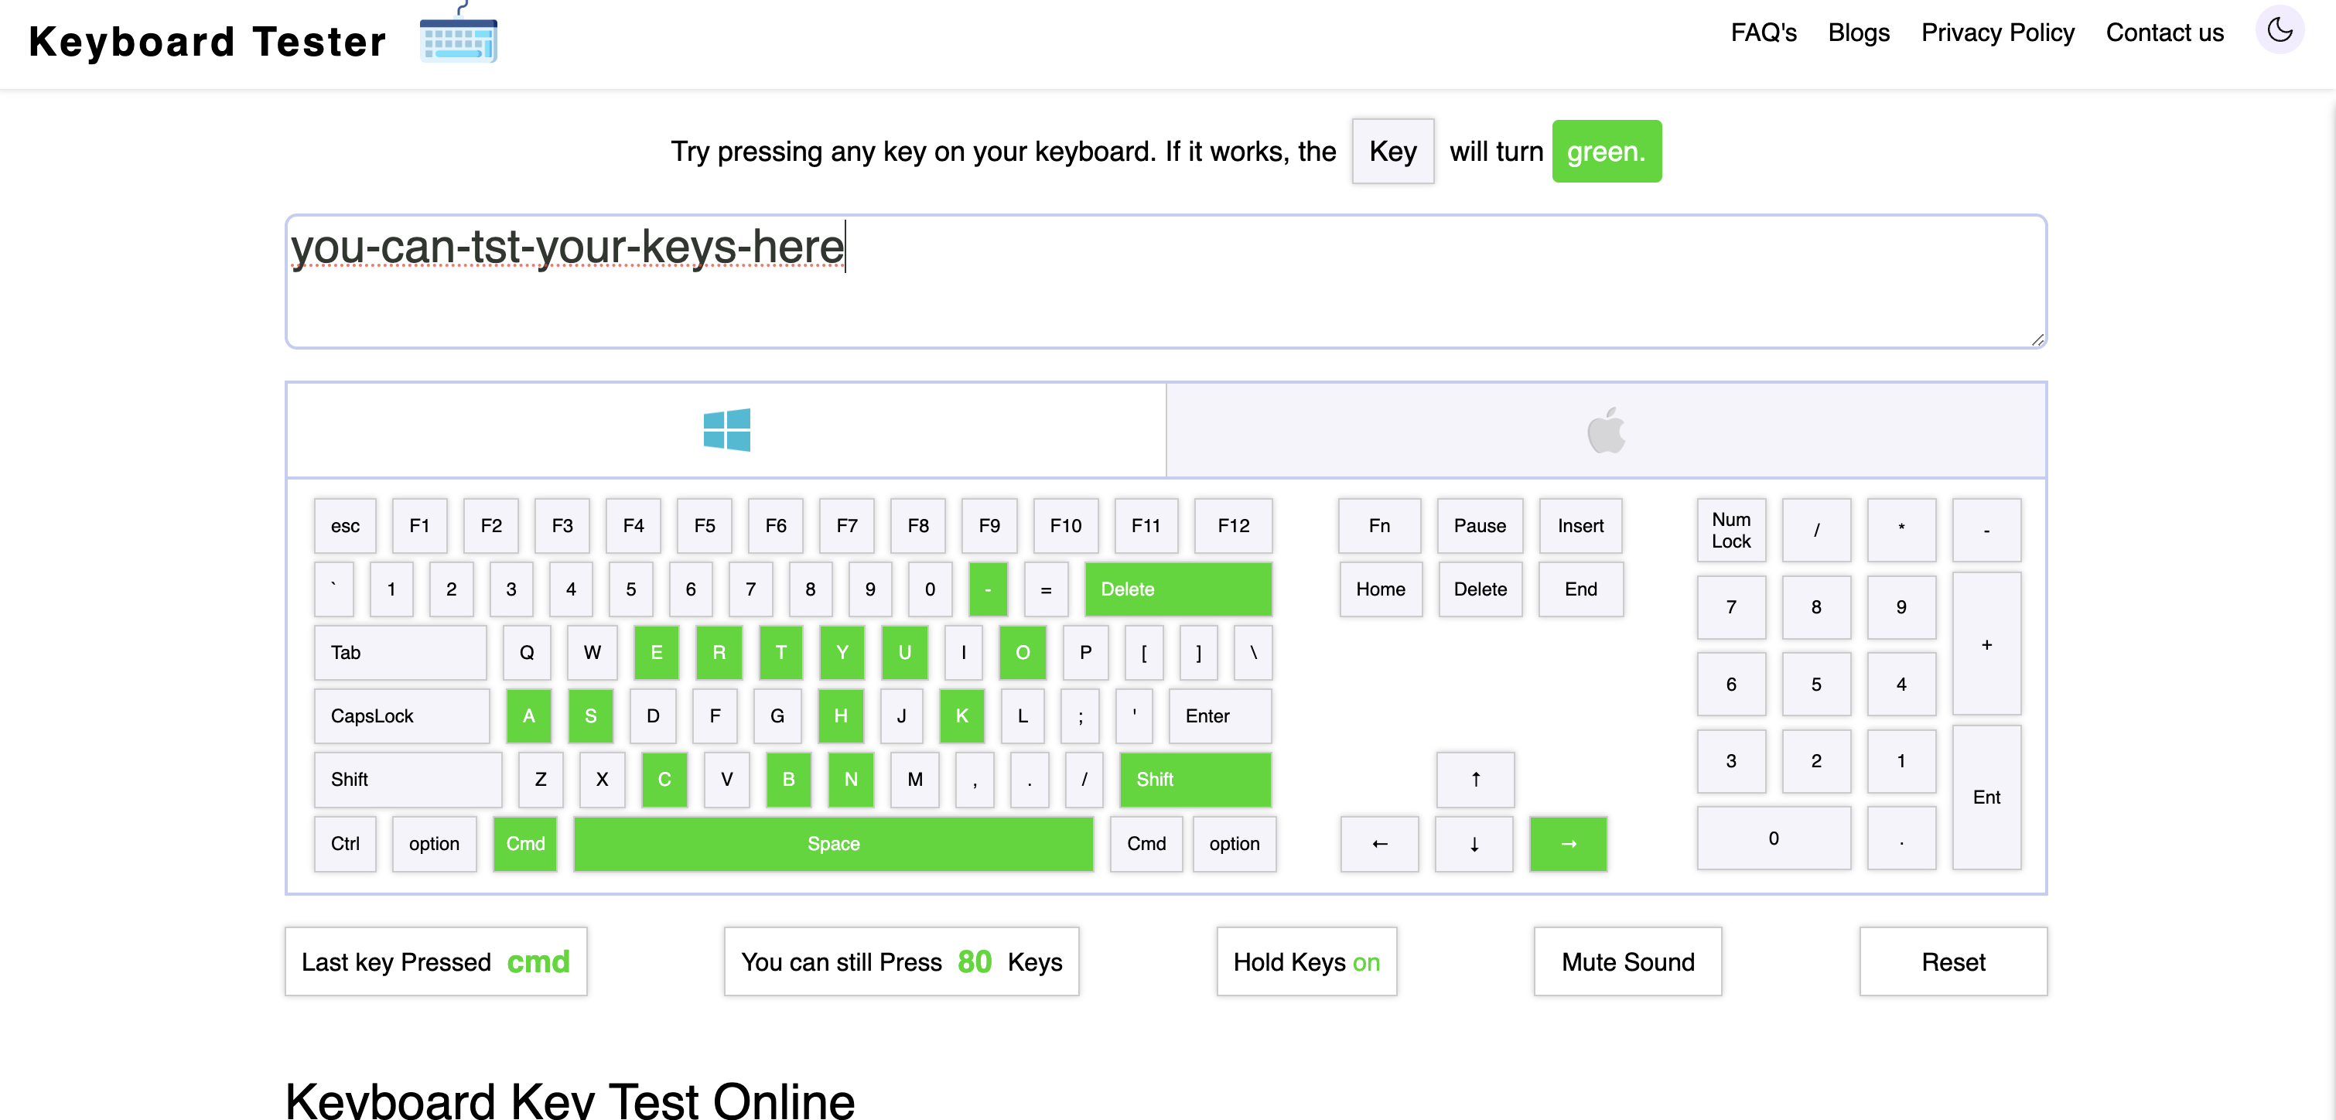The height and width of the screenshot is (1120, 2336).
Task: Click the Q key
Action: [527, 653]
